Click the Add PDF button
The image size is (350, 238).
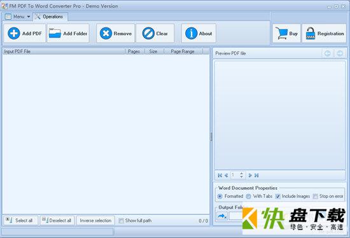point(25,34)
